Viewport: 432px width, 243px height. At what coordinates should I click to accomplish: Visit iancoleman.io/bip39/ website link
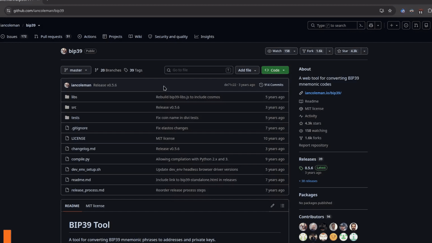[x=323, y=93]
